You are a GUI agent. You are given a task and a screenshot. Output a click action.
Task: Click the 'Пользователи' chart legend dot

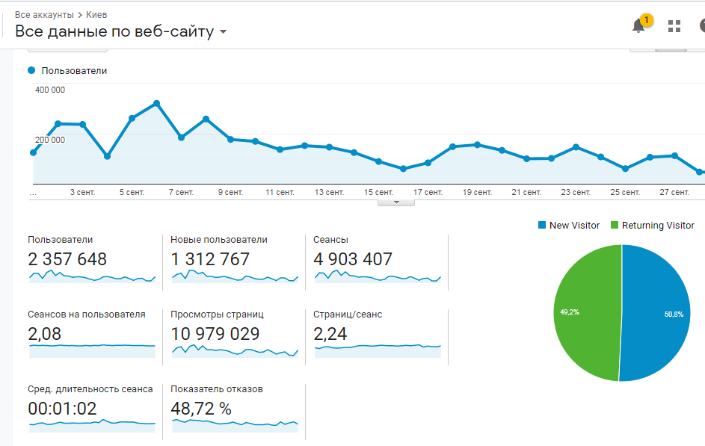pos(31,70)
